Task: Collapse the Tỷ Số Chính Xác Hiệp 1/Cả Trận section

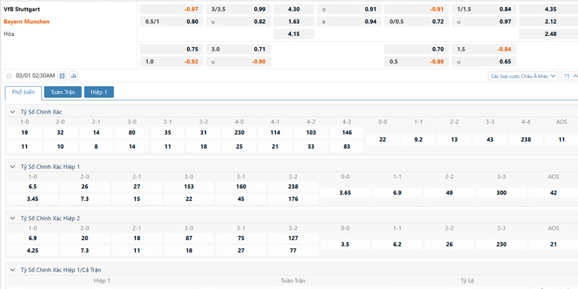Action: 12,269
